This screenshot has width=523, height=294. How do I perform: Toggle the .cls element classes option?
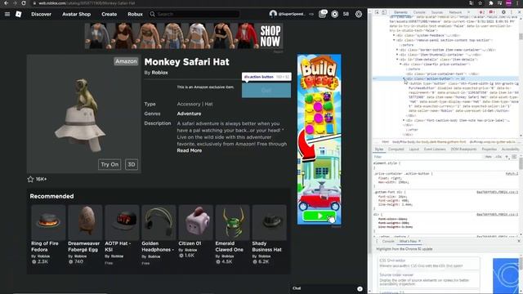click(x=498, y=157)
